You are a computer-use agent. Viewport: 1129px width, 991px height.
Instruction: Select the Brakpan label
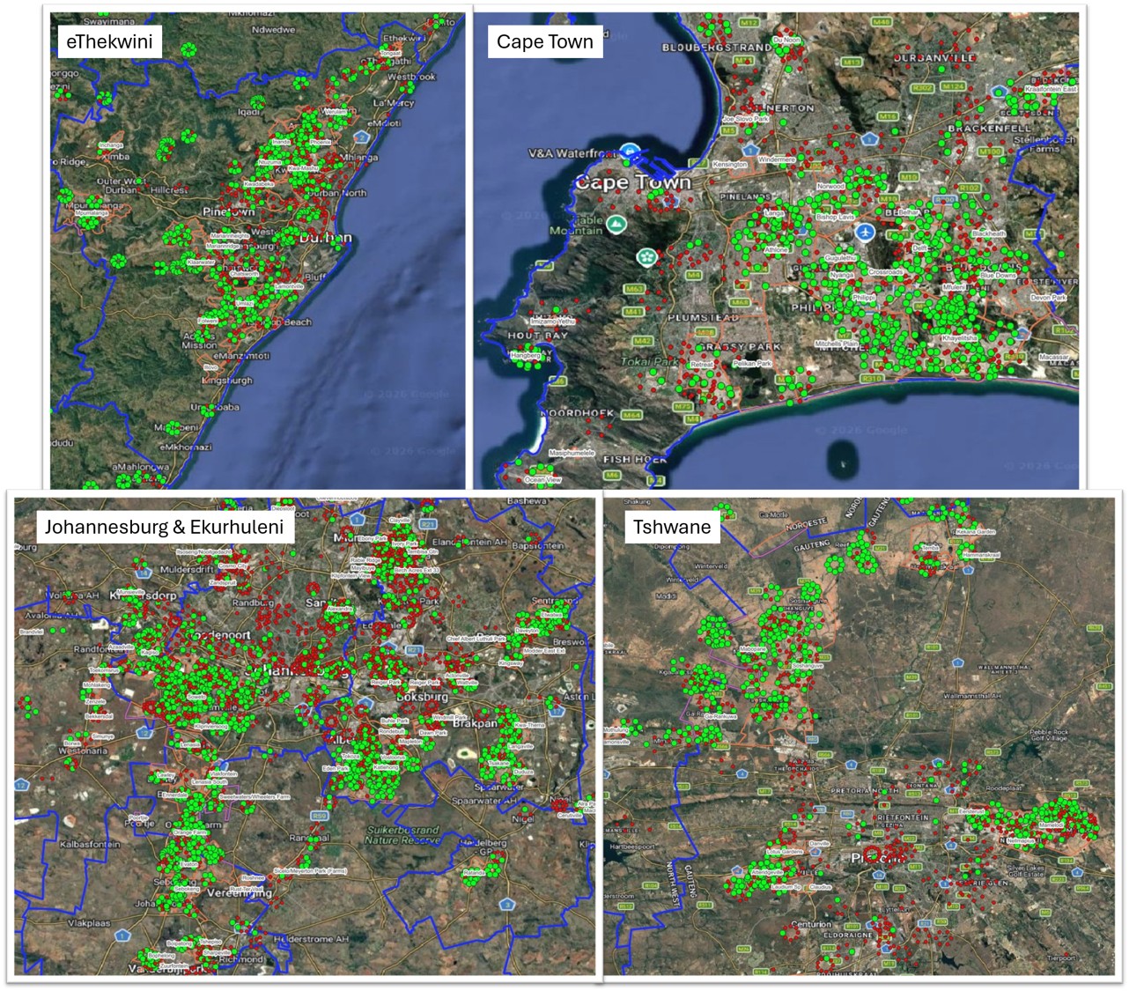point(476,722)
